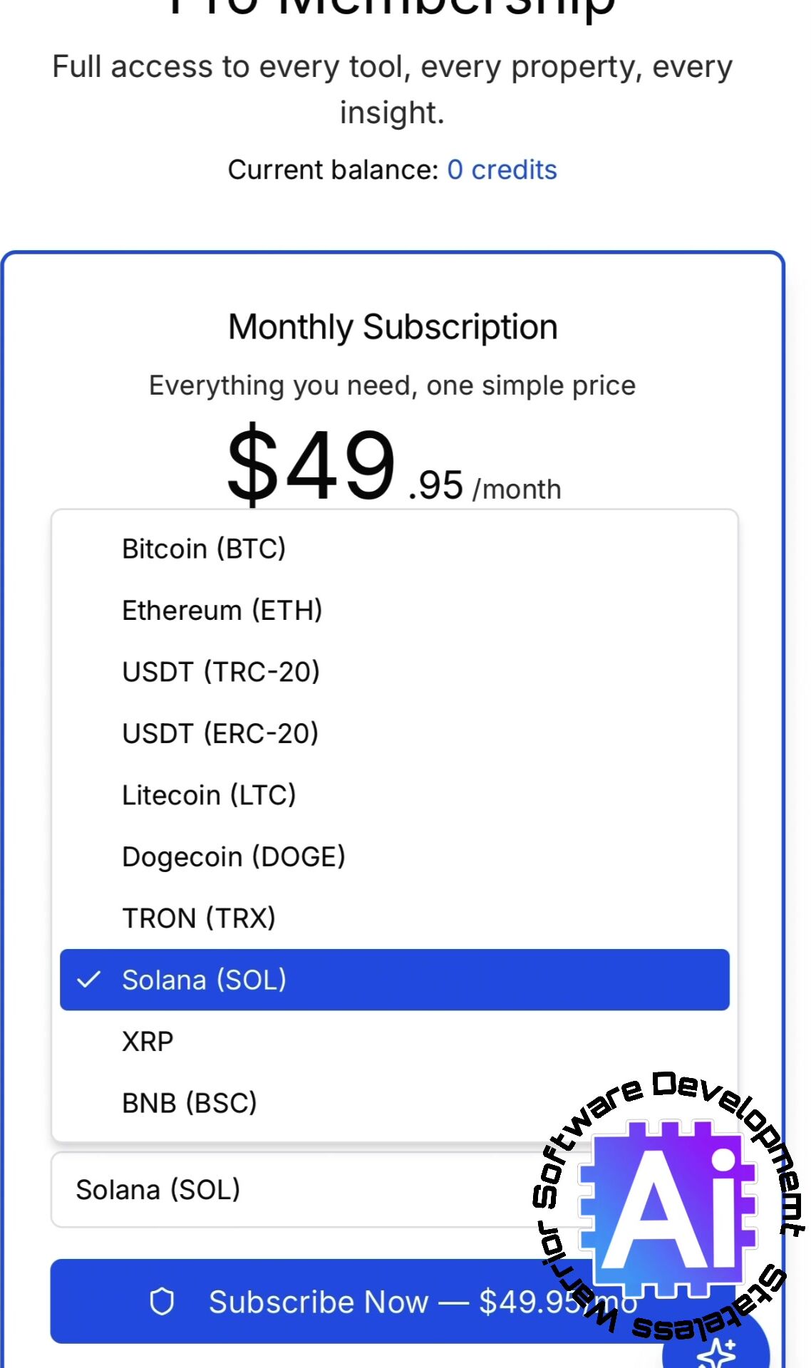Select Bitcoin (BTC) from the list
The image size is (811, 1368).
click(204, 549)
